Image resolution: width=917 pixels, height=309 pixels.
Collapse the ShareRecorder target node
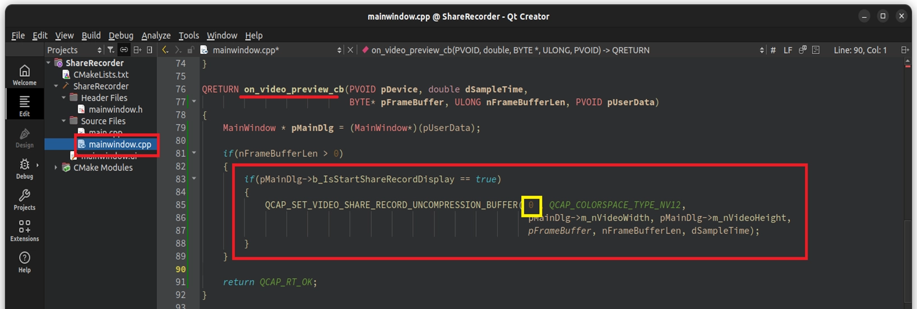(56, 86)
